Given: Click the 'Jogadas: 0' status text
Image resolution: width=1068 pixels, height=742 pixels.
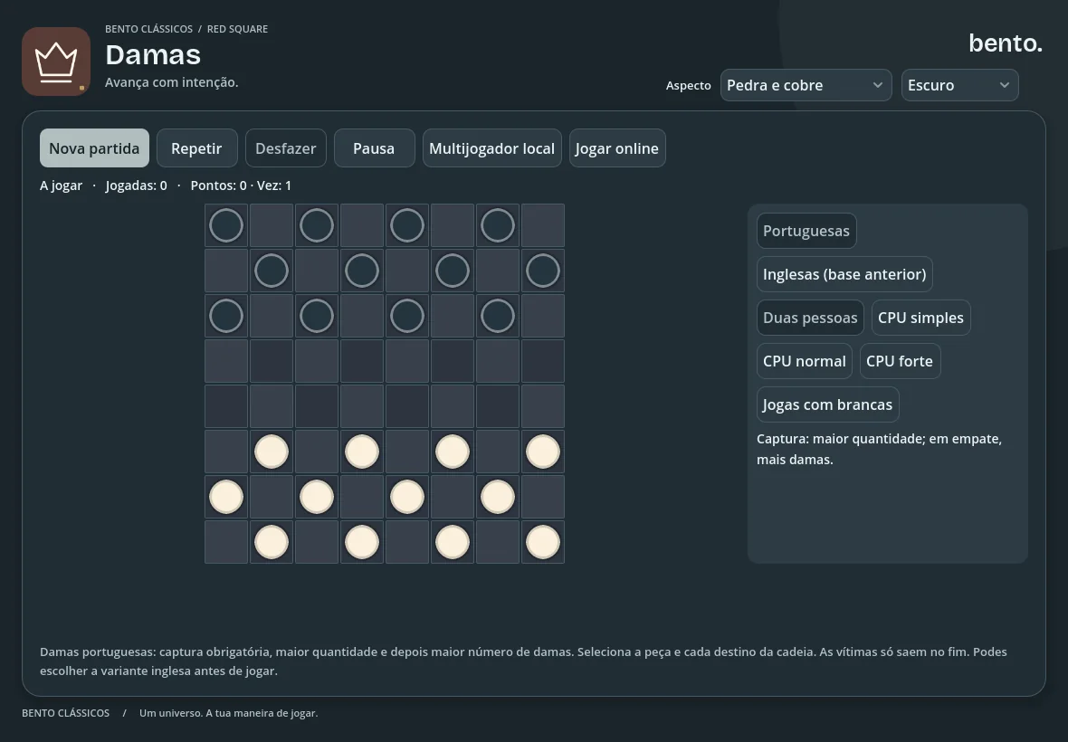Looking at the screenshot, I should 137,185.
